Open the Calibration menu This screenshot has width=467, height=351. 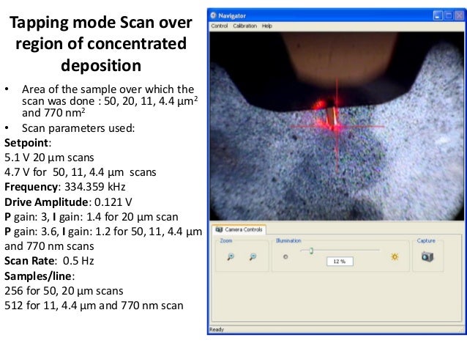(244, 26)
